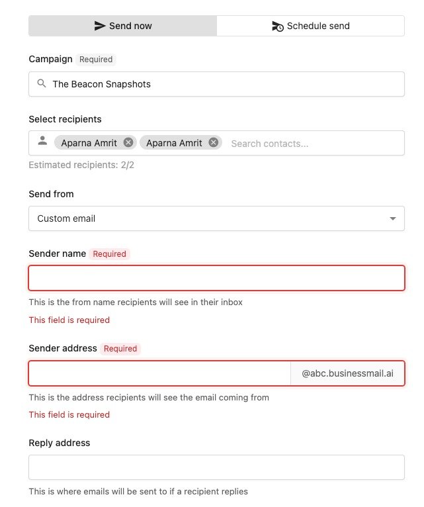Open the Campaign field with The Beacon Snapshots
The height and width of the screenshot is (507, 424).
click(x=218, y=84)
